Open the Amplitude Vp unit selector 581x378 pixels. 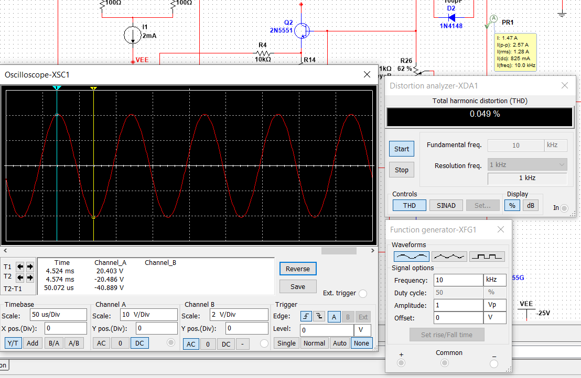pos(494,305)
